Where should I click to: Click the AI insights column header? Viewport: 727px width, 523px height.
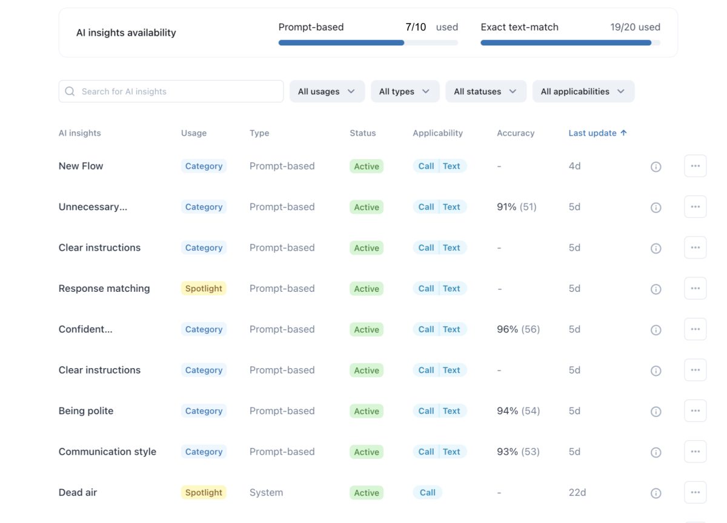80,133
